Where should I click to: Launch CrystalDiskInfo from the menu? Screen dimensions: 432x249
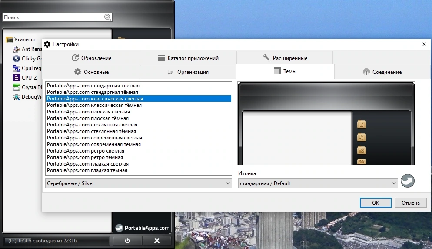coord(27,87)
